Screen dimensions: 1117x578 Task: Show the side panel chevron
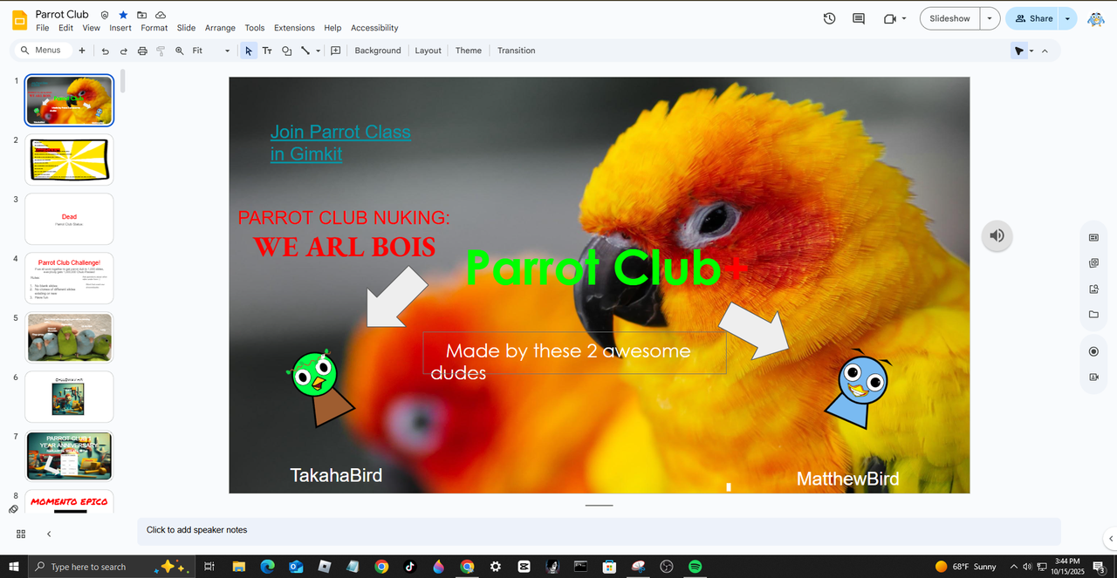click(x=1109, y=538)
